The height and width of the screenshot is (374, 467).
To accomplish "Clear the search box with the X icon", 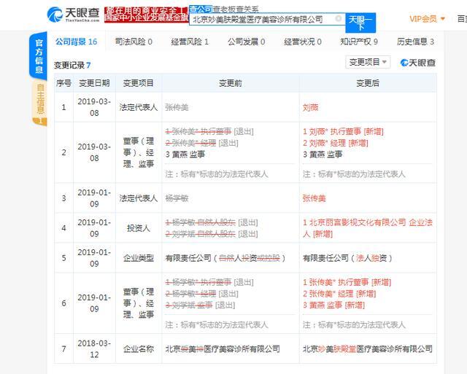I will click(338, 19).
